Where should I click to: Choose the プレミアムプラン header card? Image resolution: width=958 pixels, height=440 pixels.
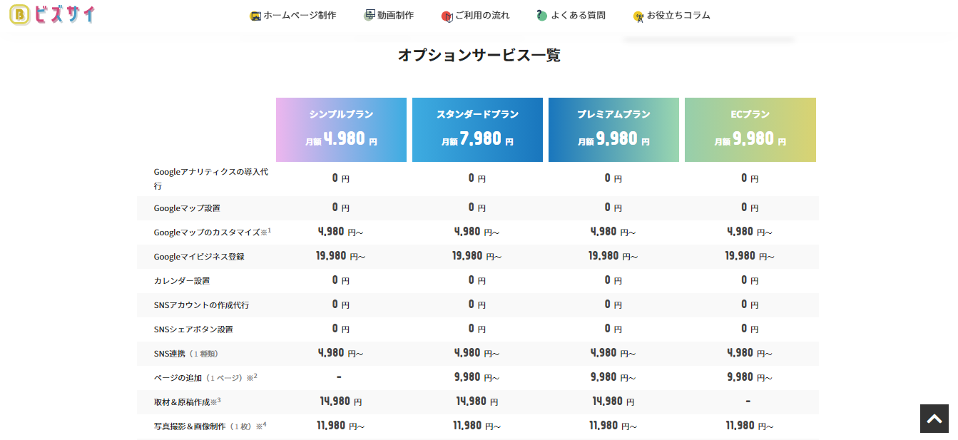point(613,130)
